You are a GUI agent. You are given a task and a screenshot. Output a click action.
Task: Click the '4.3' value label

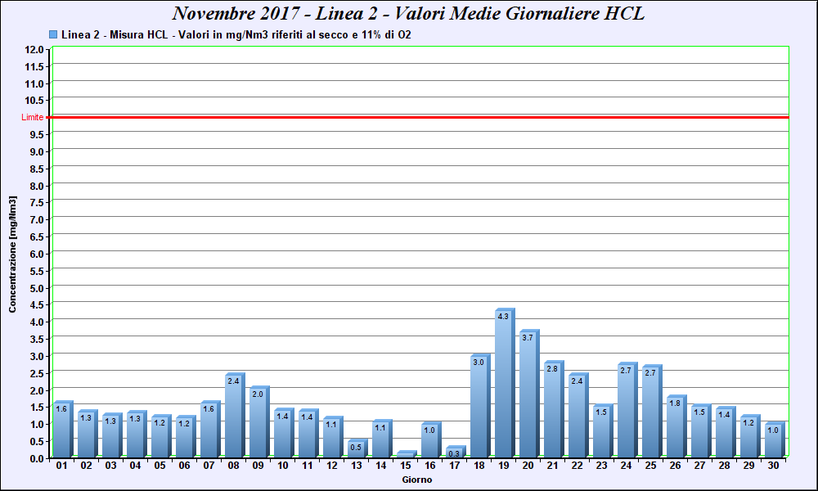point(503,317)
